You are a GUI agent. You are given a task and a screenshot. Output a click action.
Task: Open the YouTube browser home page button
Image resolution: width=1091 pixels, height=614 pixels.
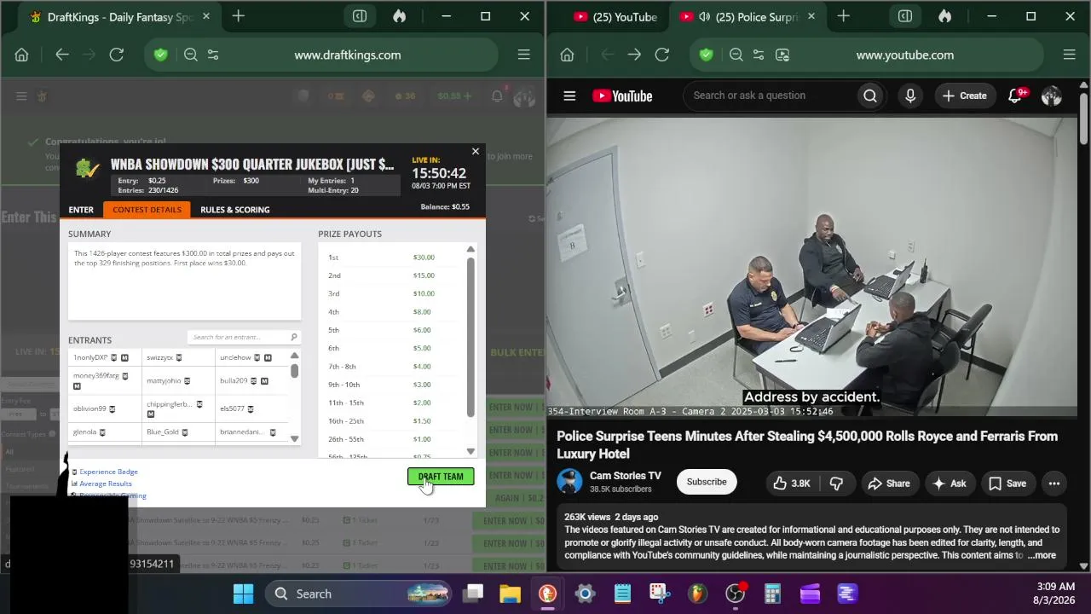click(568, 55)
